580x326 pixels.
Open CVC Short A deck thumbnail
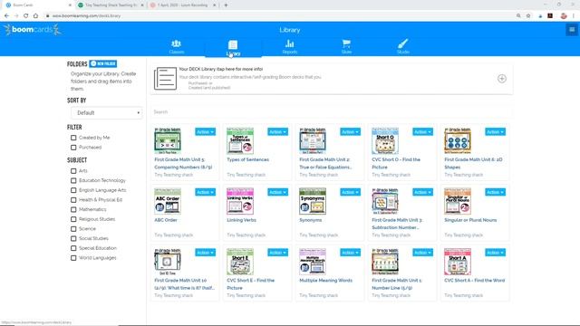(458, 262)
